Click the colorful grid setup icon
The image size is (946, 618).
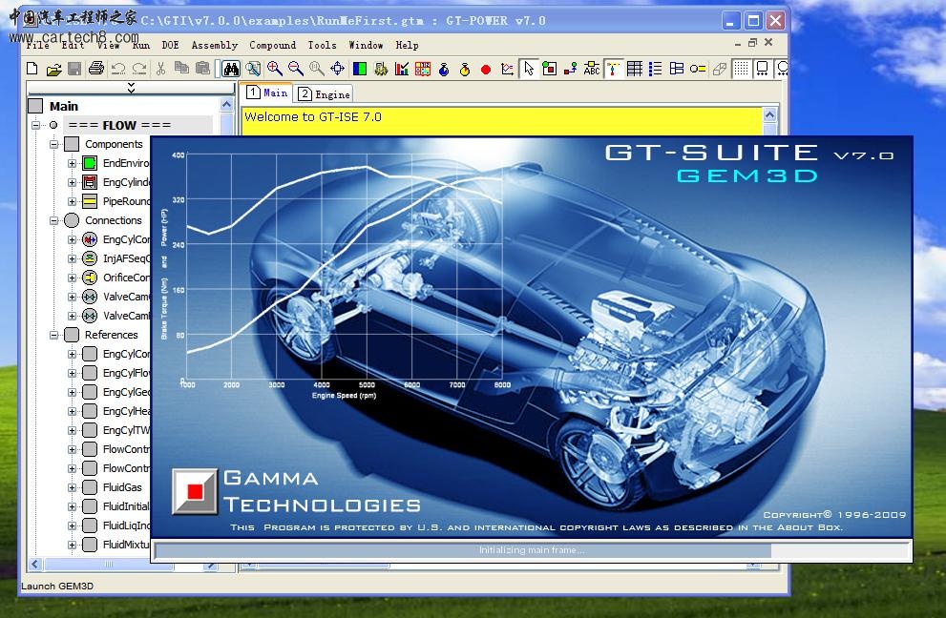tap(423, 69)
